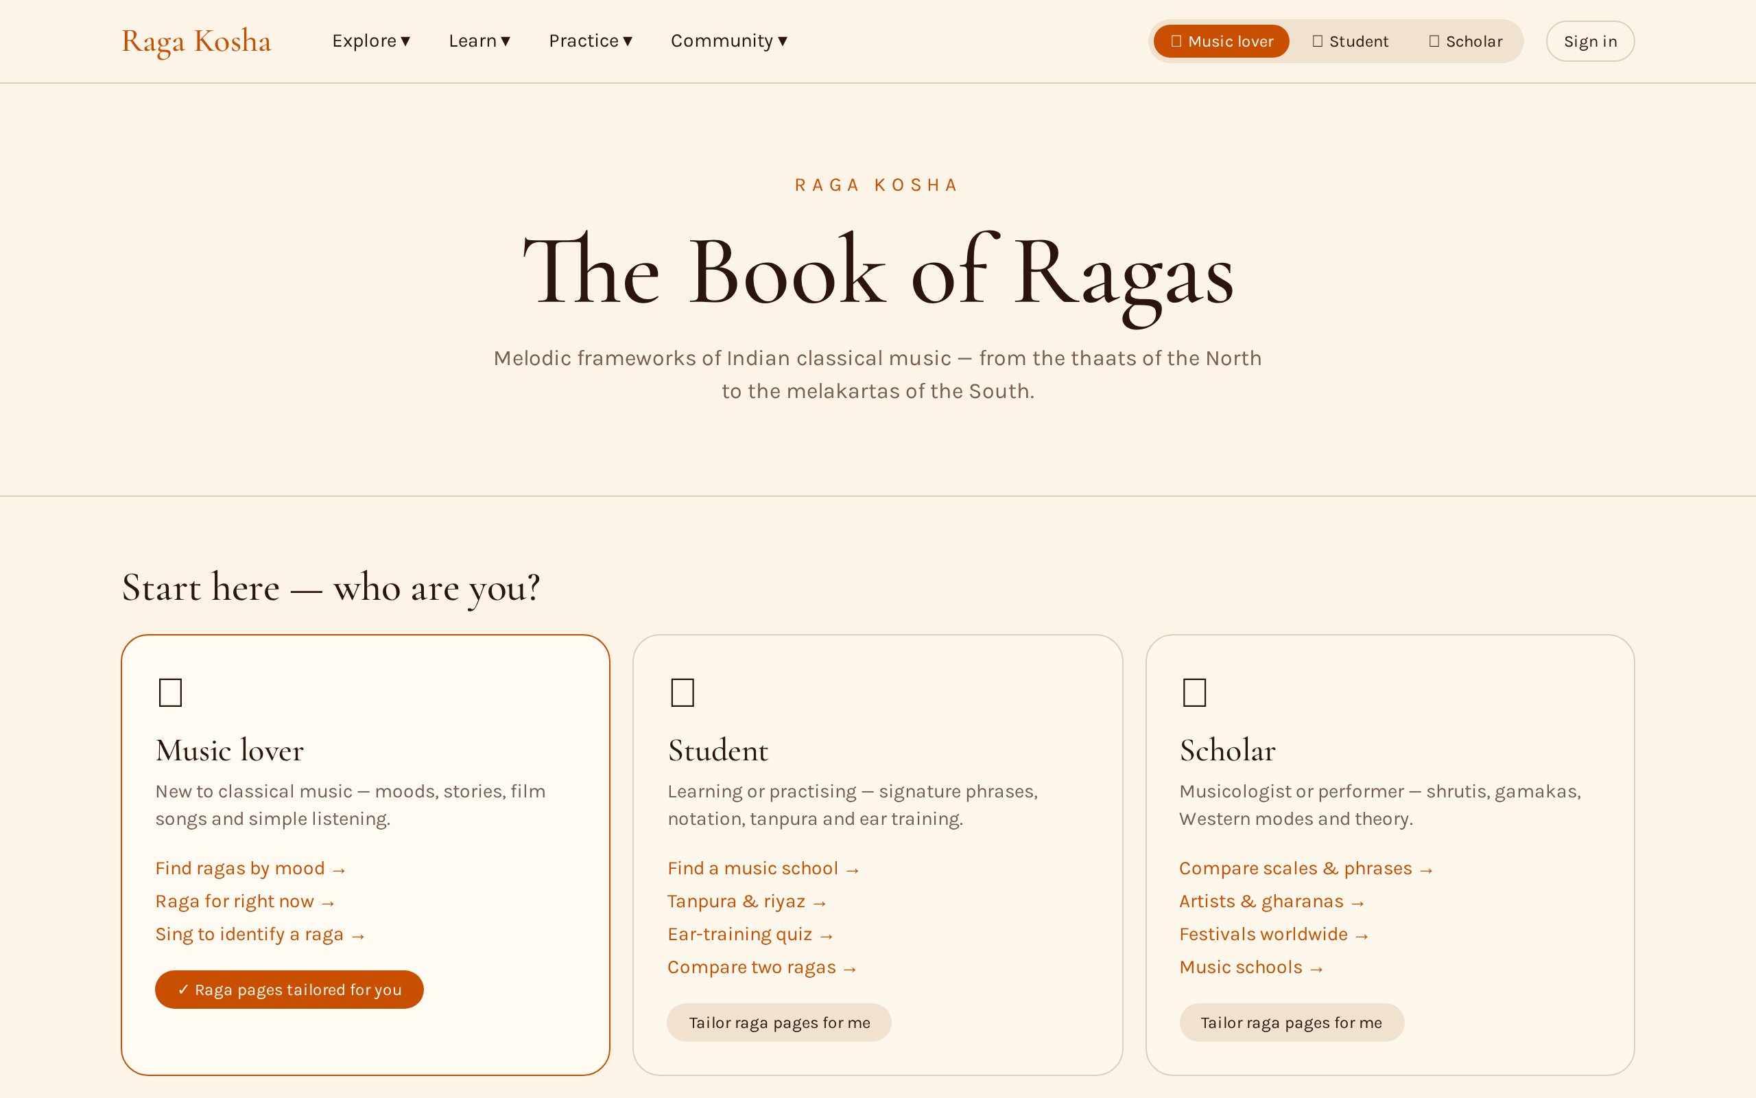Click the Scholar card icon
Image resolution: width=1756 pixels, height=1098 pixels.
1194,692
